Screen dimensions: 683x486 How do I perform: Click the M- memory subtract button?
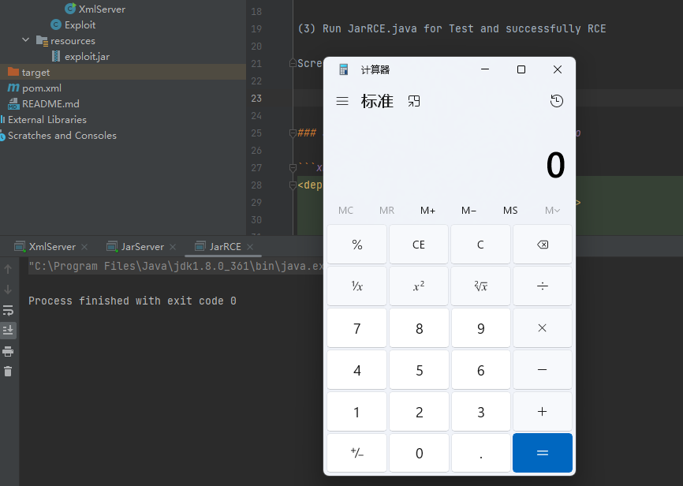tap(468, 211)
